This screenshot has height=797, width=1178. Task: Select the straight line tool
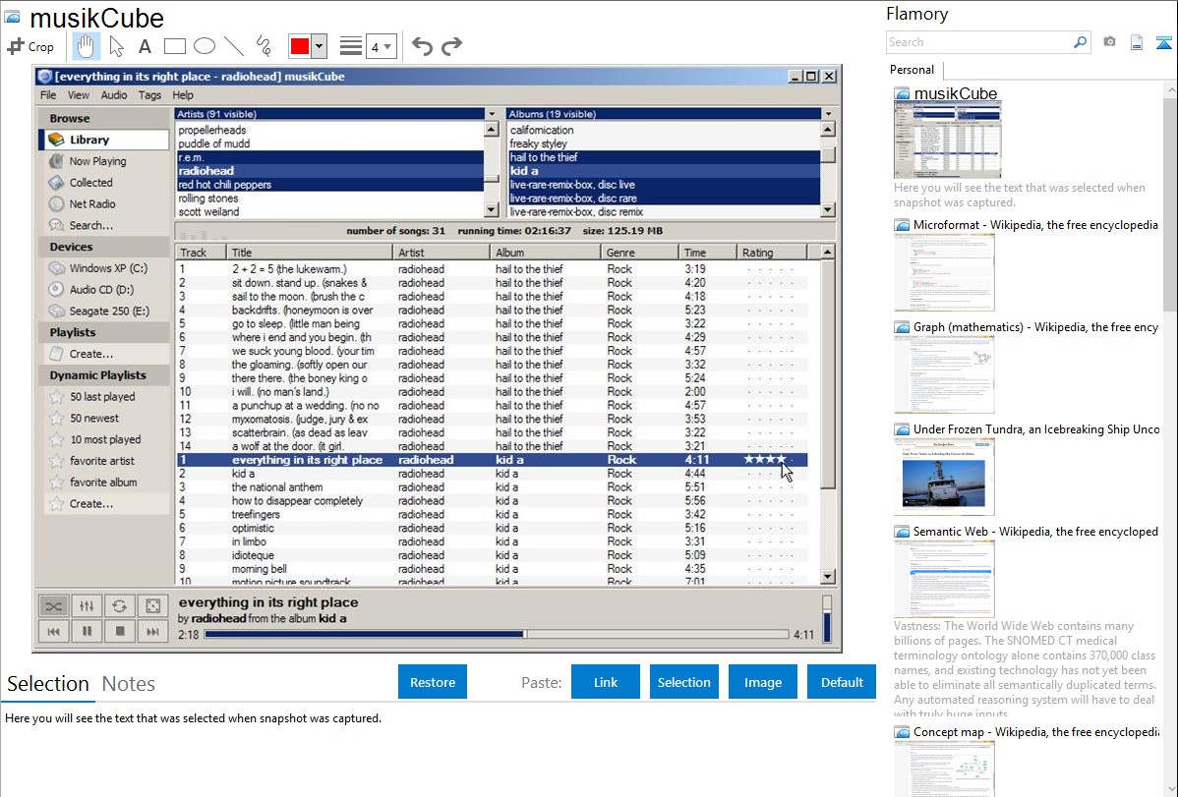(234, 46)
